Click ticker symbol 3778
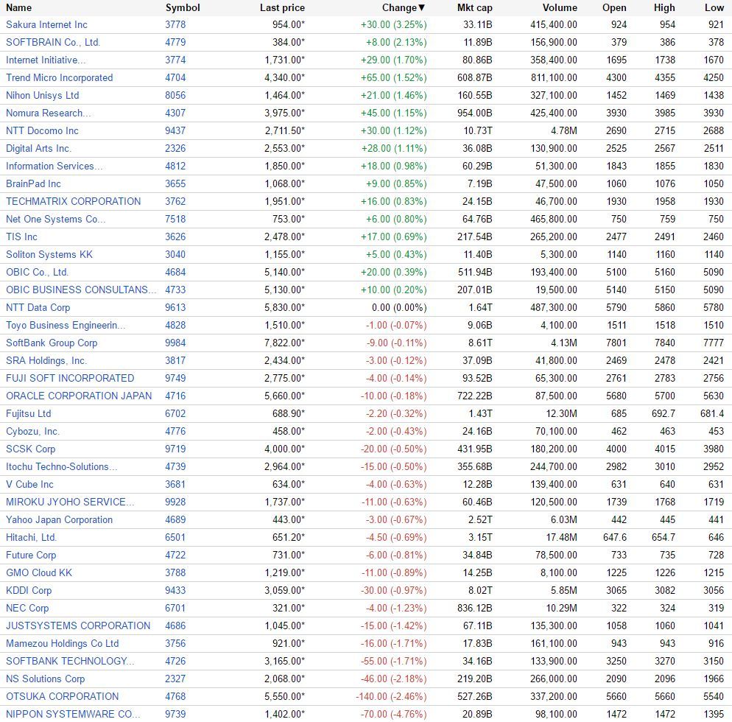Viewport: 732px width, 722px height. (x=175, y=25)
